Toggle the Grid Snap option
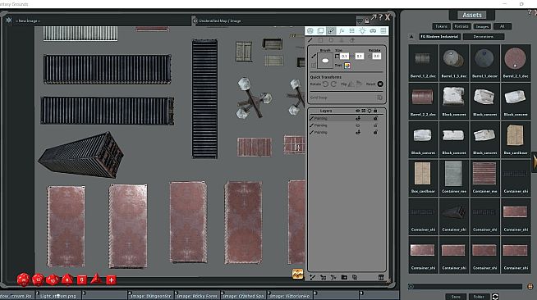This screenshot has height=300, width=537. (379, 98)
